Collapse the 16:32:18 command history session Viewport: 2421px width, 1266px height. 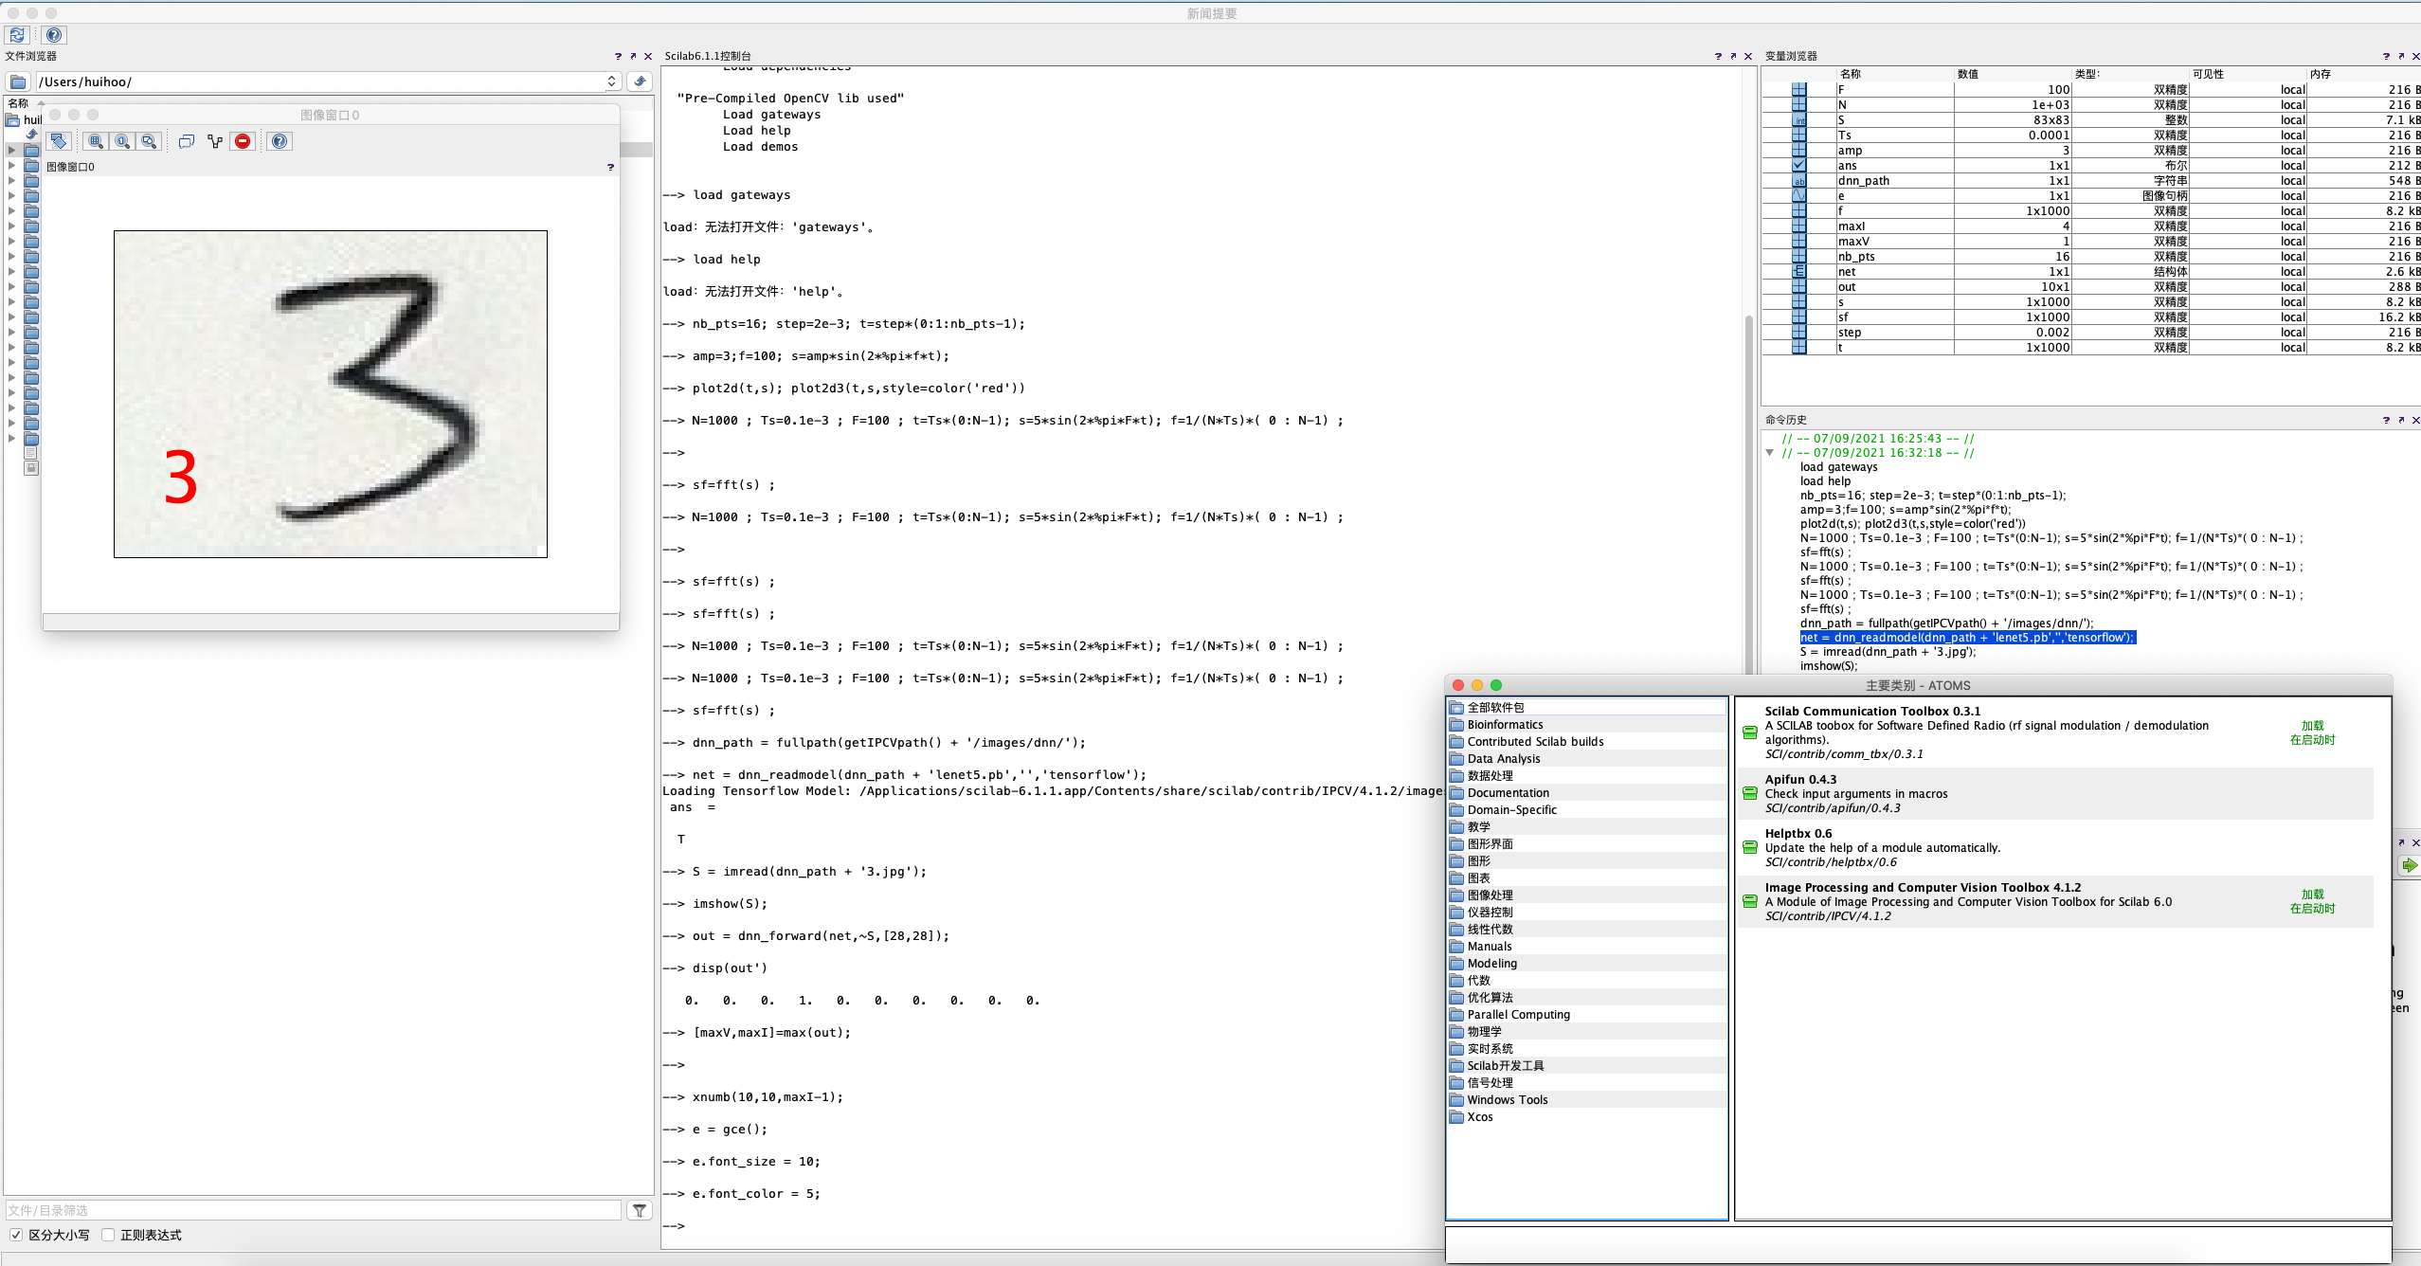click(x=1769, y=453)
